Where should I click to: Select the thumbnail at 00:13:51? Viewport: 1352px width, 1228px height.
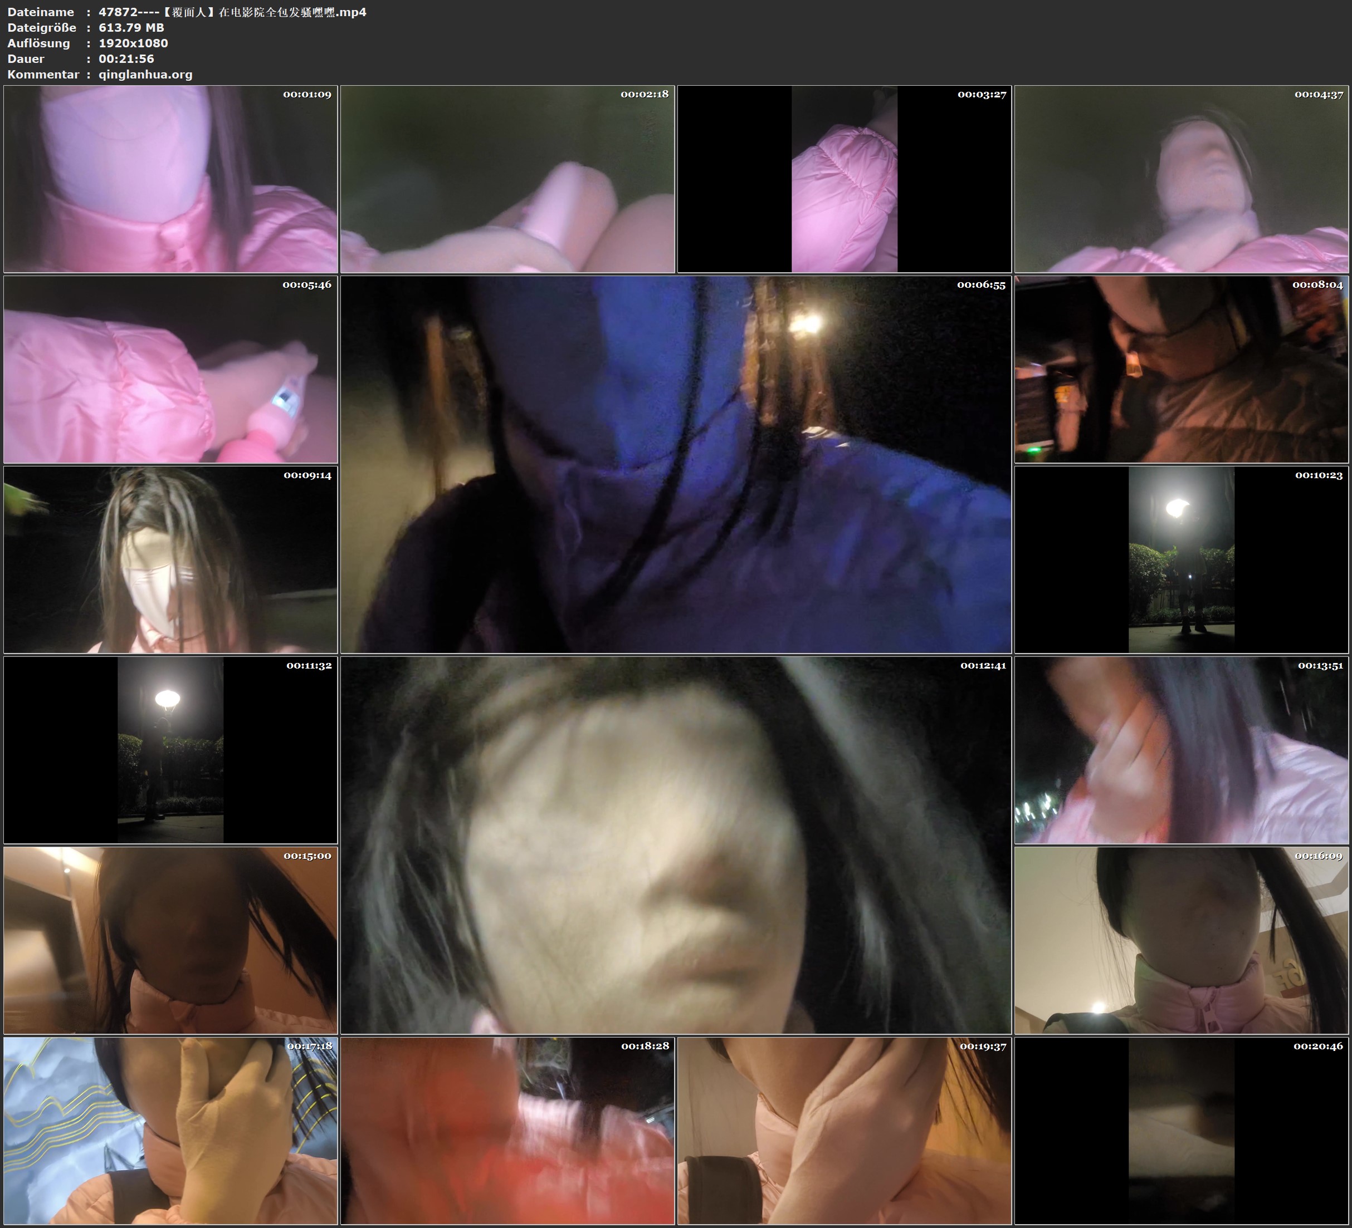(1181, 750)
